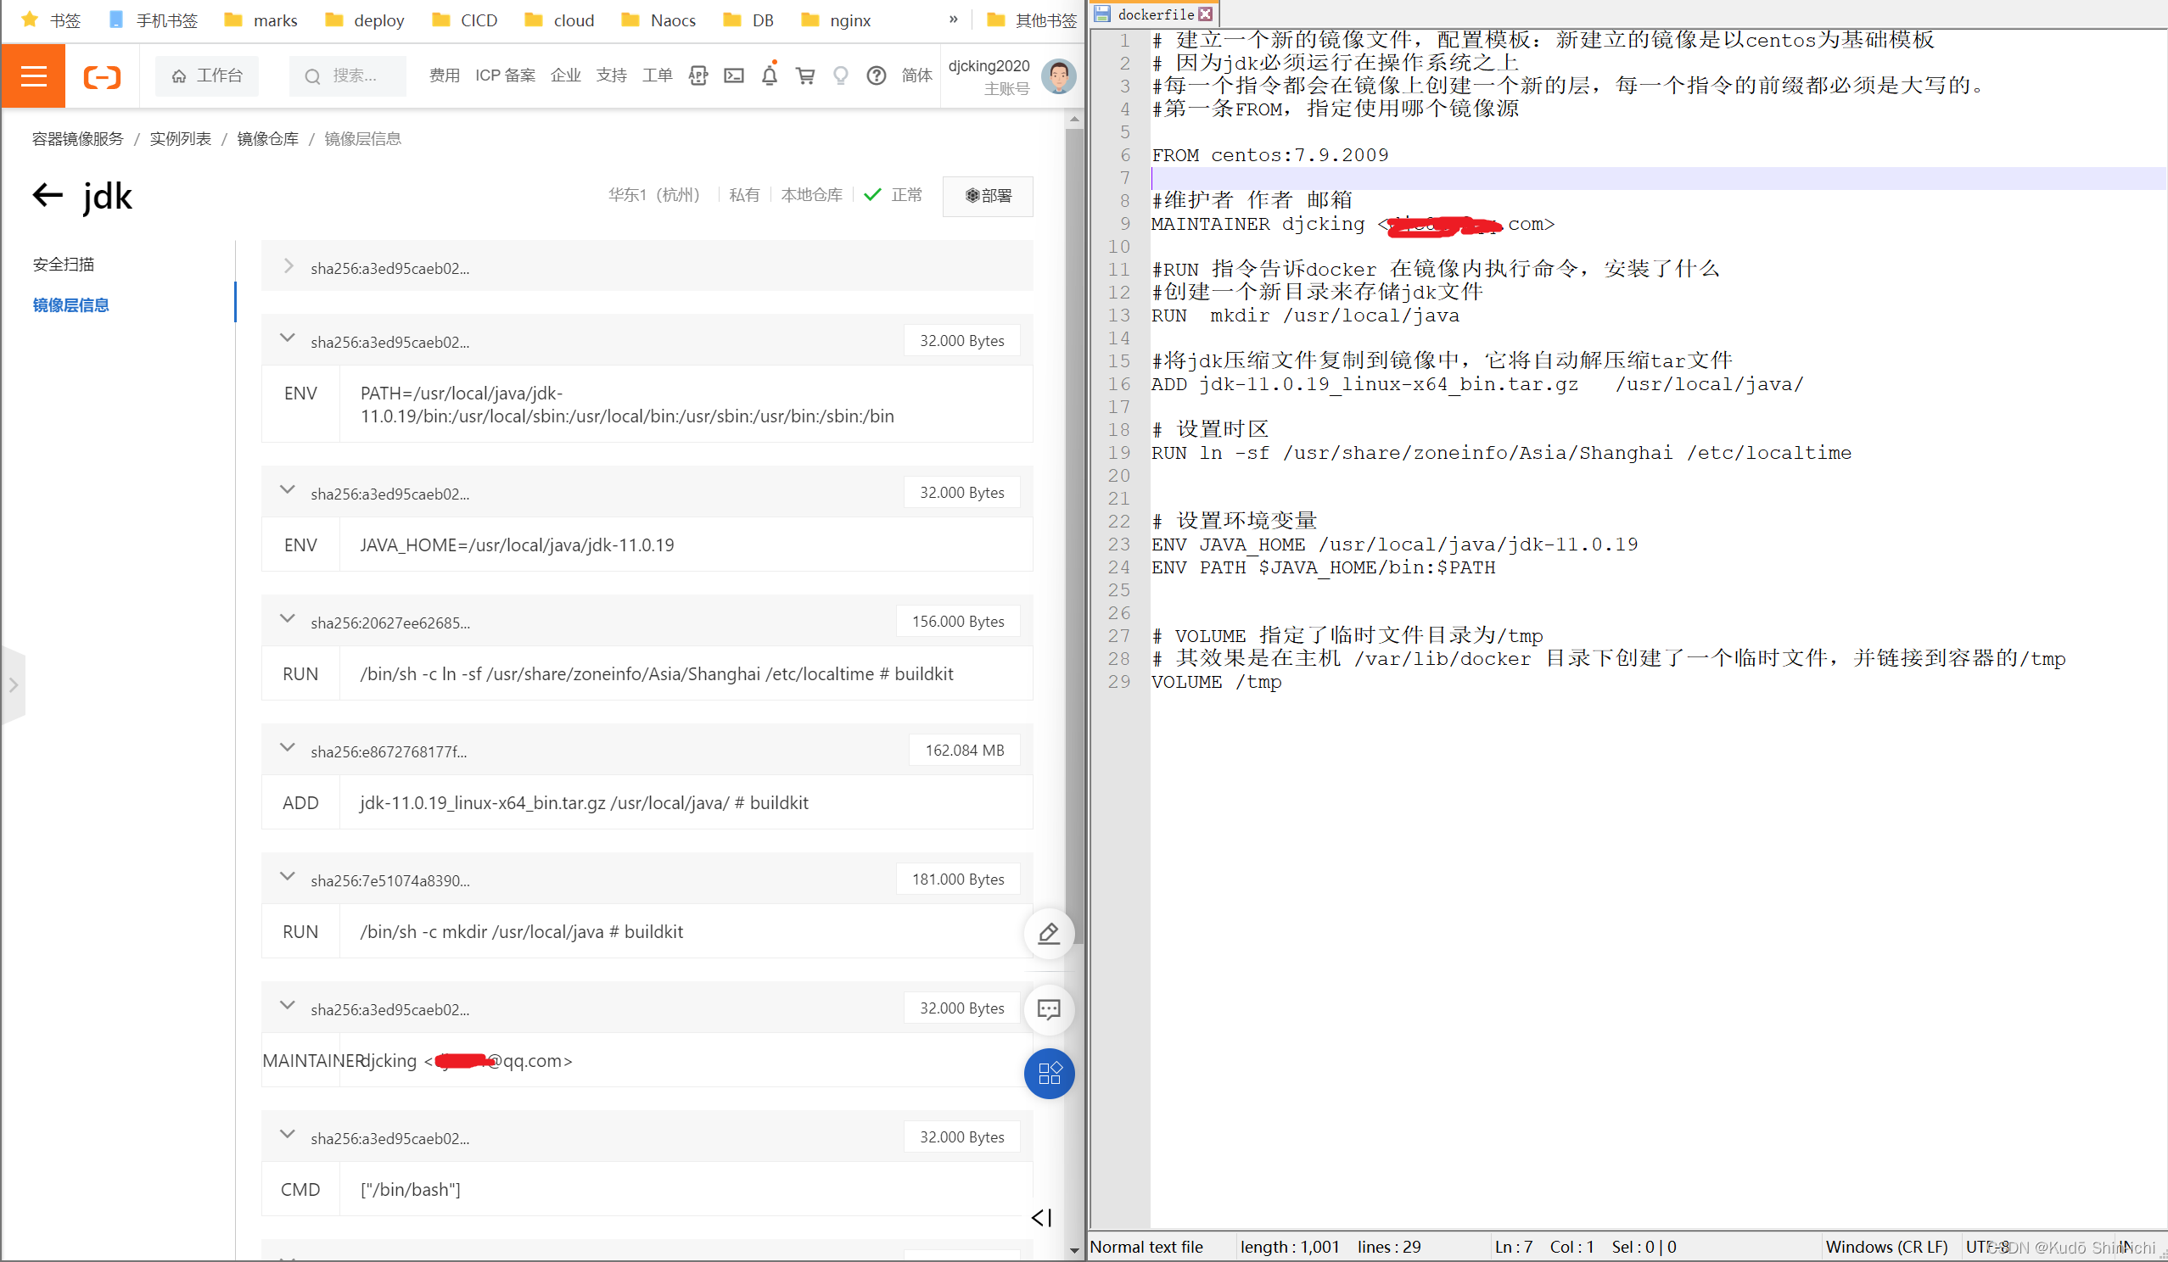Click the blue floating apps grid button

click(1049, 1073)
